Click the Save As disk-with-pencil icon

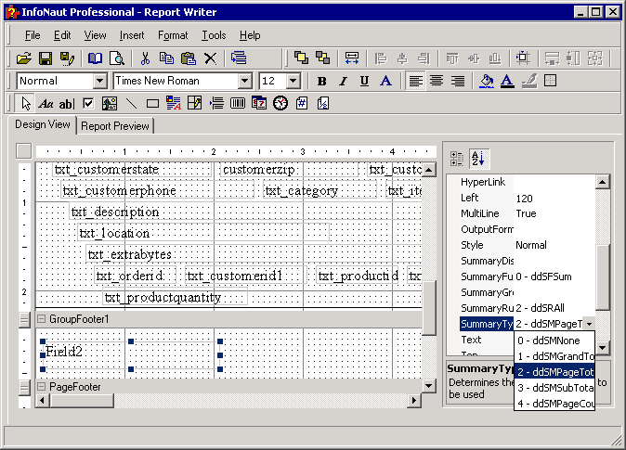point(67,58)
